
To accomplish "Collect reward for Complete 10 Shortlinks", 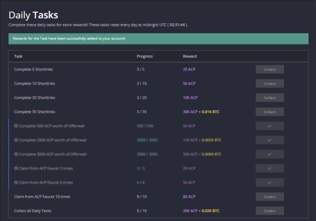I will pyautogui.click(x=270, y=83).
